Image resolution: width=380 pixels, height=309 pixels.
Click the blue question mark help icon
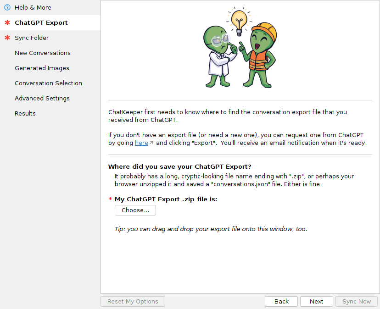pos(7,7)
